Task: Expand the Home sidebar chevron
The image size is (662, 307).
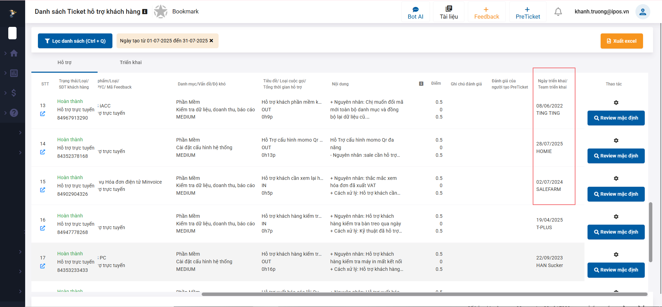Action: [x=6, y=53]
